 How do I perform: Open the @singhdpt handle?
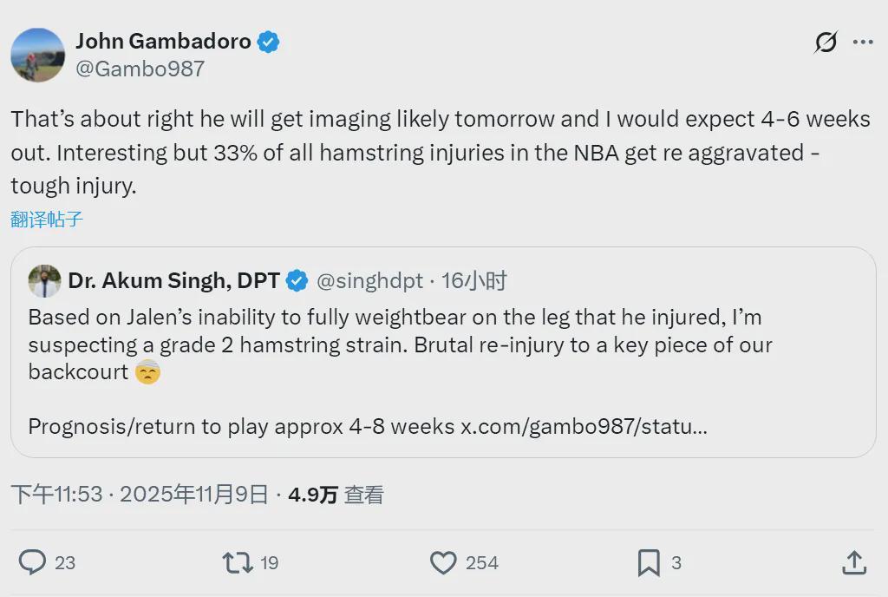tap(369, 281)
